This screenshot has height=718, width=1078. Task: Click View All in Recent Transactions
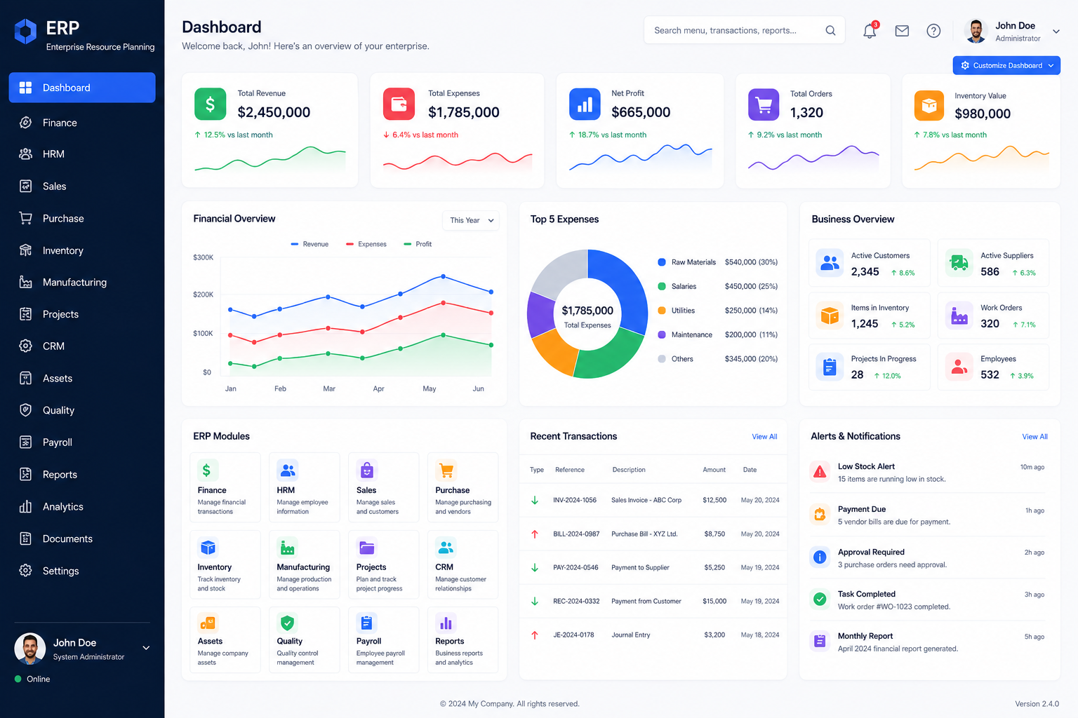tap(764, 436)
